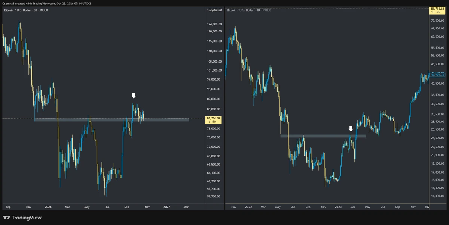Pick the 69,000.00 price axis label
Image resolution: width=449 pixels, height=225 pixels.
click(x=214, y=156)
